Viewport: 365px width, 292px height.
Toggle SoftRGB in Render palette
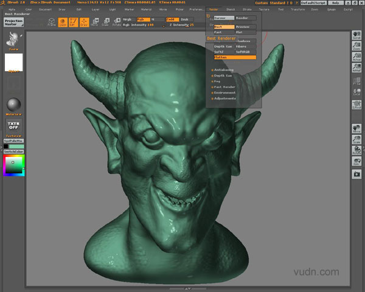pos(246,52)
